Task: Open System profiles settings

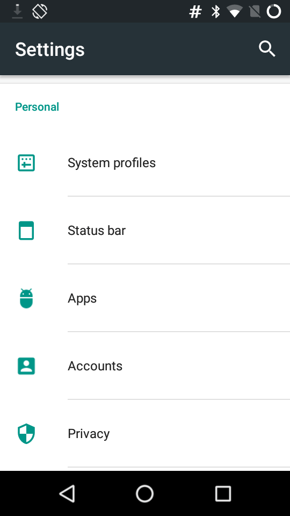Action: click(145, 163)
